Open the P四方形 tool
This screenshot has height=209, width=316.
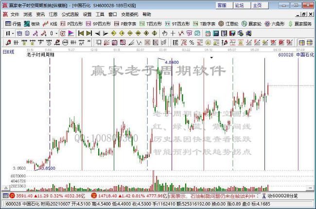click(71, 24)
